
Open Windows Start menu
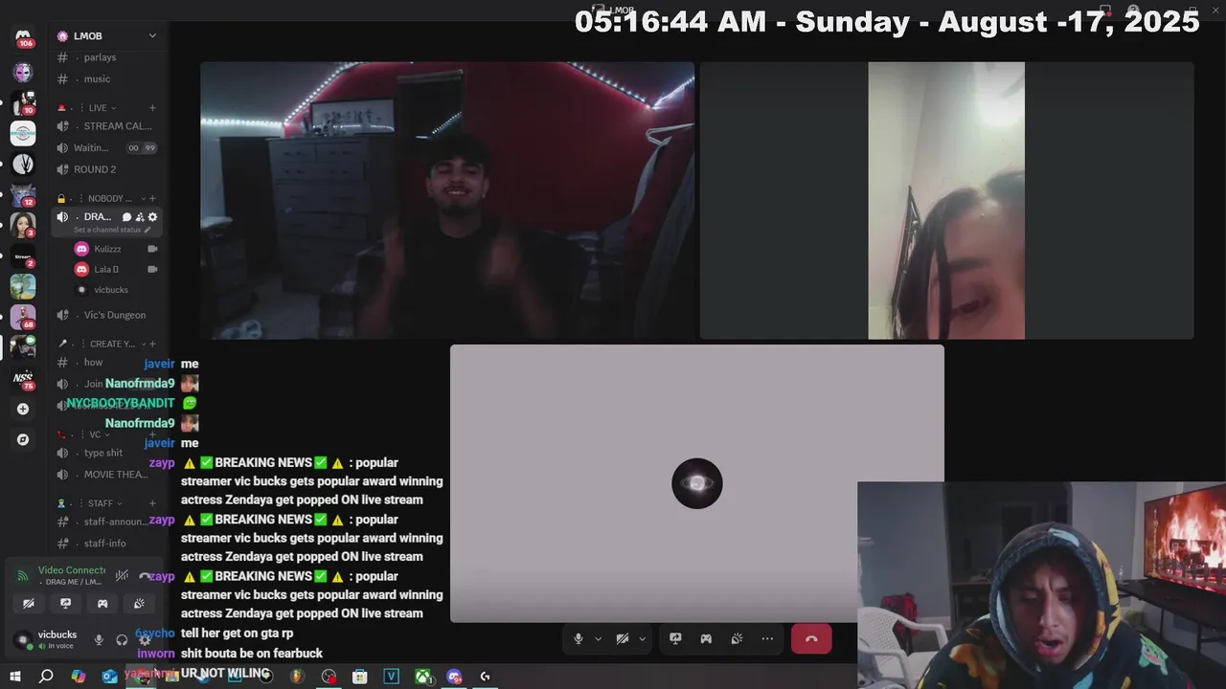point(14,677)
